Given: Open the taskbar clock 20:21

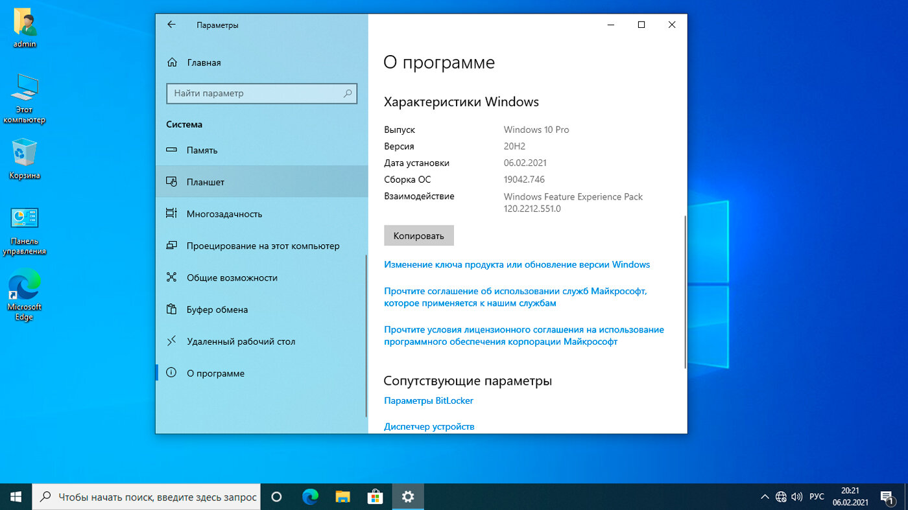Looking at the screenshot, I should pos(850,497).
